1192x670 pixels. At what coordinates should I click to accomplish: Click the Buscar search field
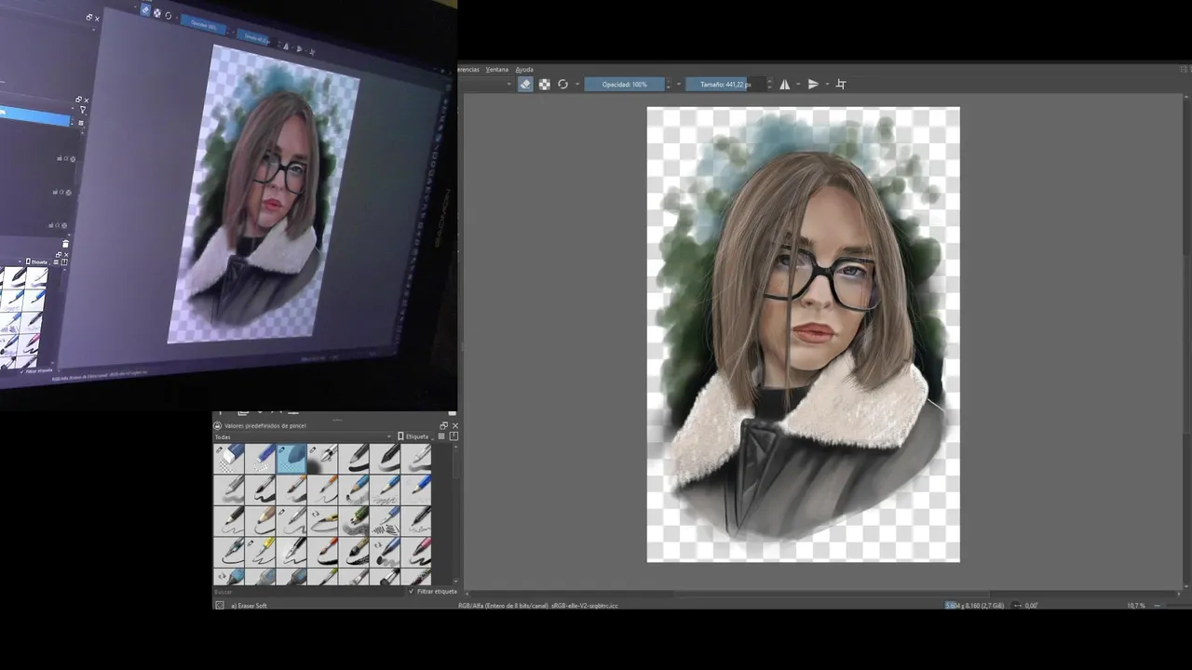[x=308, y=591]
